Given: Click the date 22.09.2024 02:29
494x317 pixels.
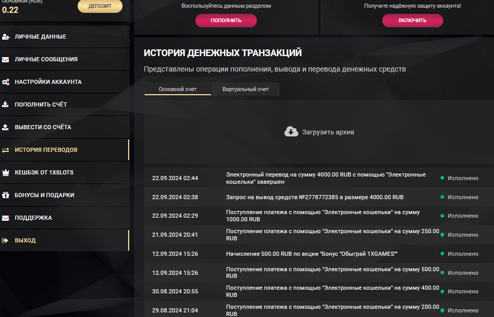Looking at the screenshot, I should click(175, 216).
